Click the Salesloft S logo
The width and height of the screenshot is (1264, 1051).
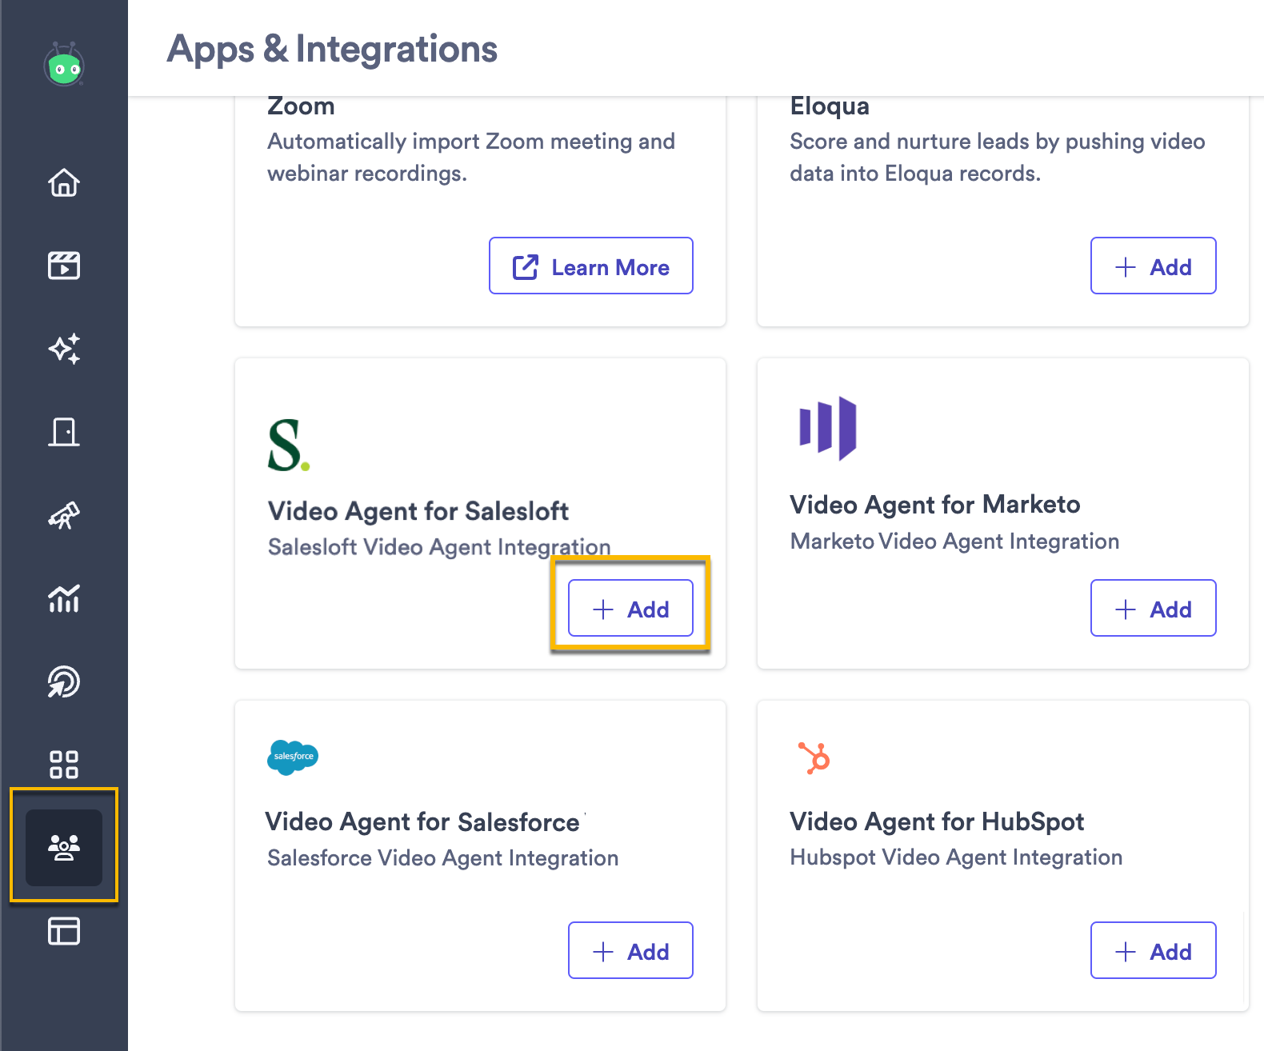(289, 445)
